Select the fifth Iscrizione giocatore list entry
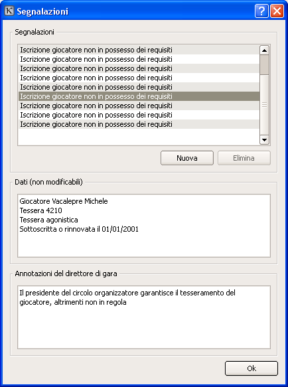Viewport: 288px width, 387px height. [139, 87]
